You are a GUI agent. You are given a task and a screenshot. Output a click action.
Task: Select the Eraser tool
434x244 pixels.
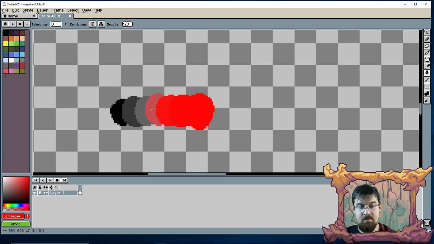coord(427,46)
